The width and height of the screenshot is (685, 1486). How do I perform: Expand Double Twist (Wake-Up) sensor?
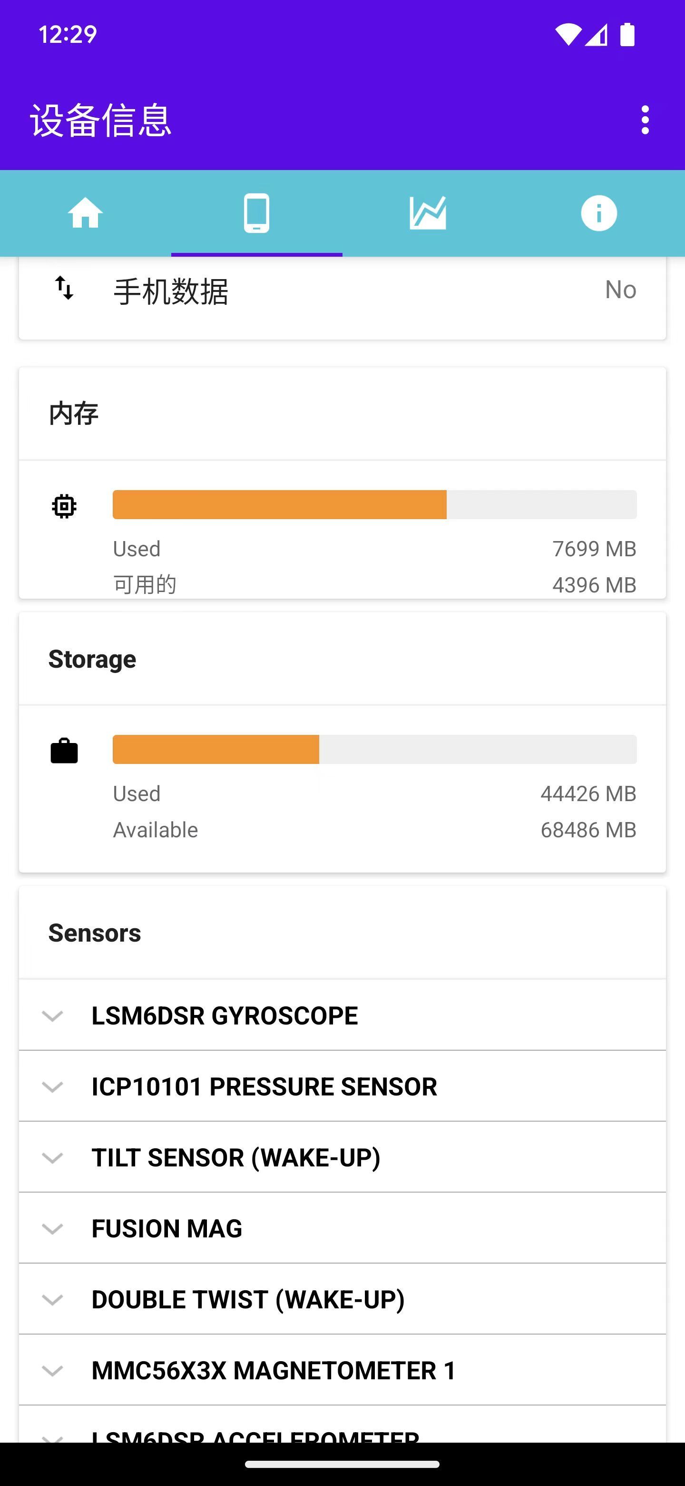click(53, 1300)
